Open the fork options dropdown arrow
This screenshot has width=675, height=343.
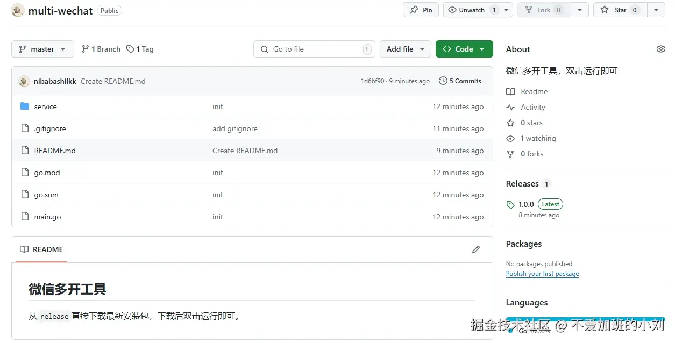[579, 10]
